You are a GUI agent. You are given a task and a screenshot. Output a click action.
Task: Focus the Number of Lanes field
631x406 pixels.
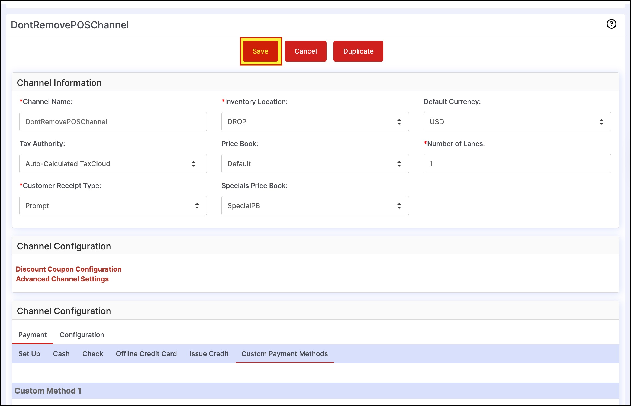517,164
